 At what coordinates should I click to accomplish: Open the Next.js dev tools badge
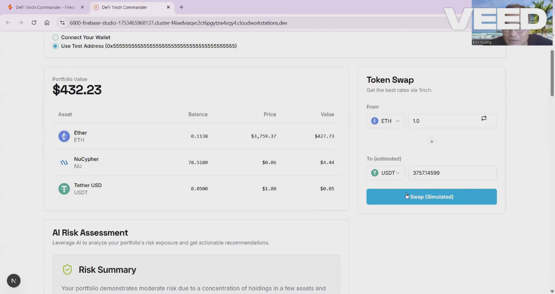coord(14,281)
